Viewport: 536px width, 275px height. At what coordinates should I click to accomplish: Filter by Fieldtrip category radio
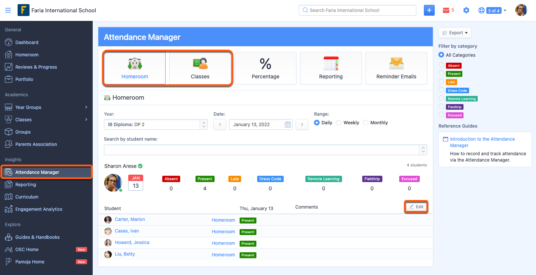pos(441,107)
